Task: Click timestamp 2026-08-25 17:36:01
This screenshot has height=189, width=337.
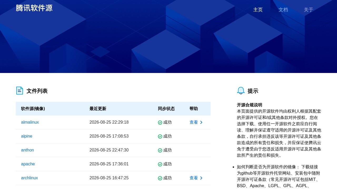Action: pyautogui.click(x=109, y=164)
